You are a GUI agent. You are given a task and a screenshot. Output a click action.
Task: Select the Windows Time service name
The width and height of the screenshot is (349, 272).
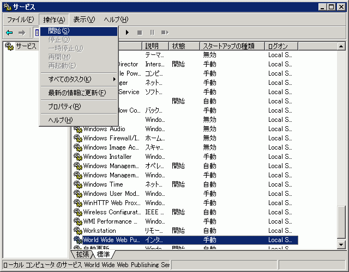click(103, 184)
